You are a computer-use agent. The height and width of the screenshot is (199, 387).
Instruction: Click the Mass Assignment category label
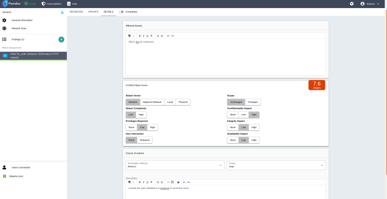(12, 48)
